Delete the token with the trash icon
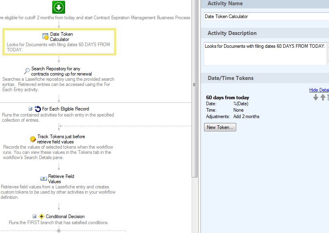The image size is (329, 233). pyautogui.click(x=328, y=98)
